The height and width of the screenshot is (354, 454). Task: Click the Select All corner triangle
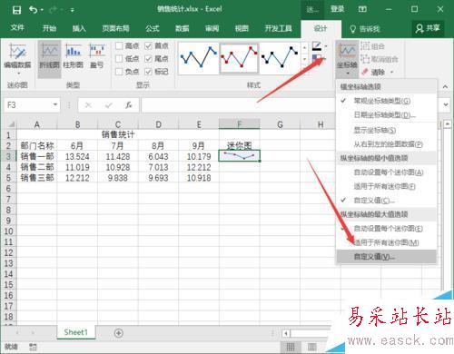pos(11,124)
